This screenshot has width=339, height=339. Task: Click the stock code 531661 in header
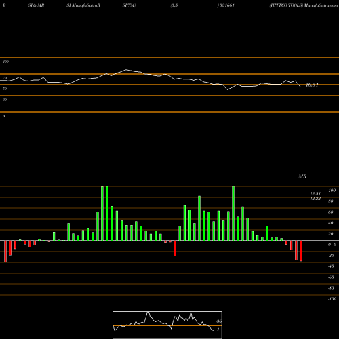tap(226, 5)
